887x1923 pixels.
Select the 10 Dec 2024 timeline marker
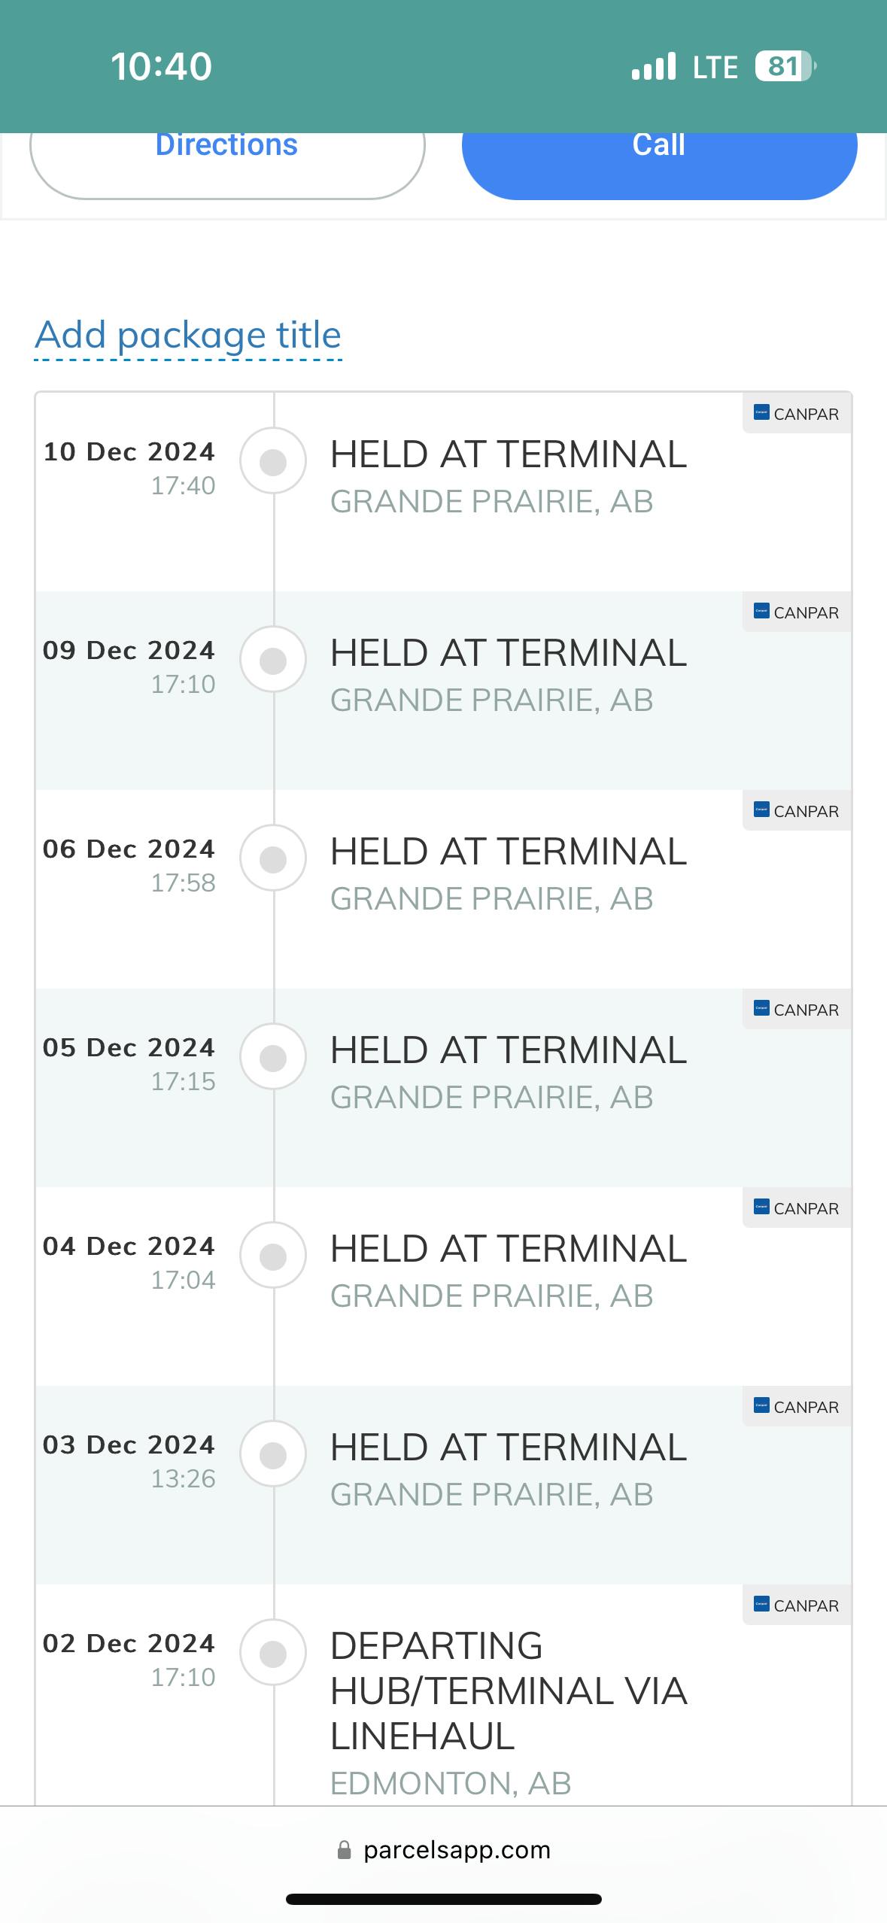coord(273,461)
